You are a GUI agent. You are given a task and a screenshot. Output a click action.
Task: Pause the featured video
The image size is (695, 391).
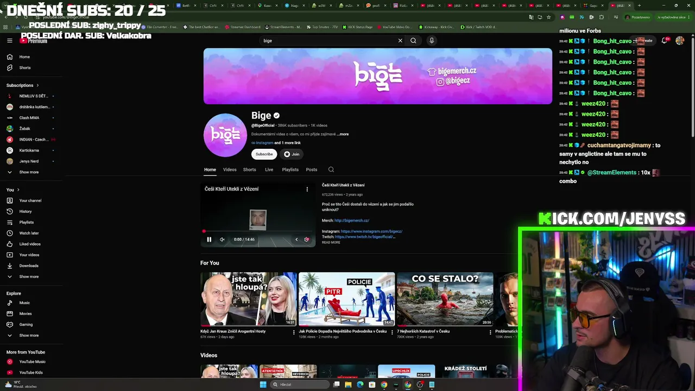pos(209,239)
